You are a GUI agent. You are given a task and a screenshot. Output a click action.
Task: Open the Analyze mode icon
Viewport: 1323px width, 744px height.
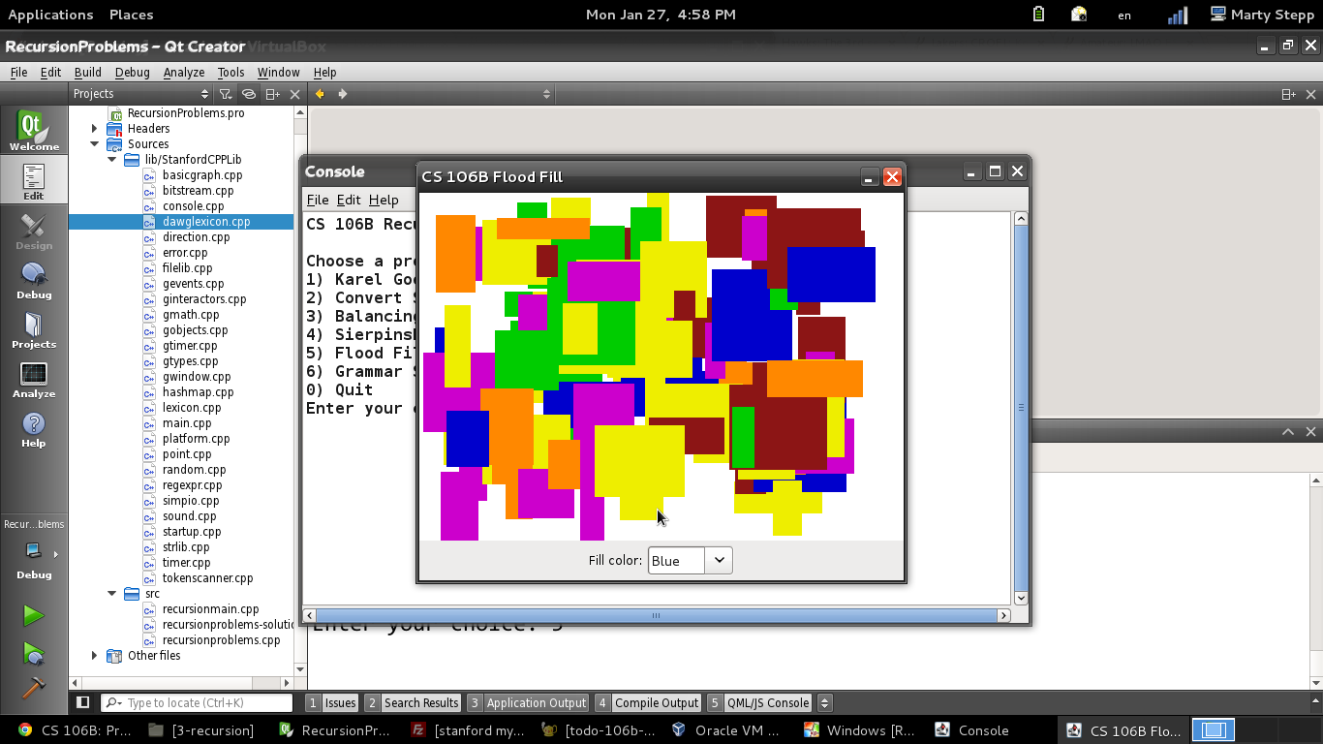[34, 380]
